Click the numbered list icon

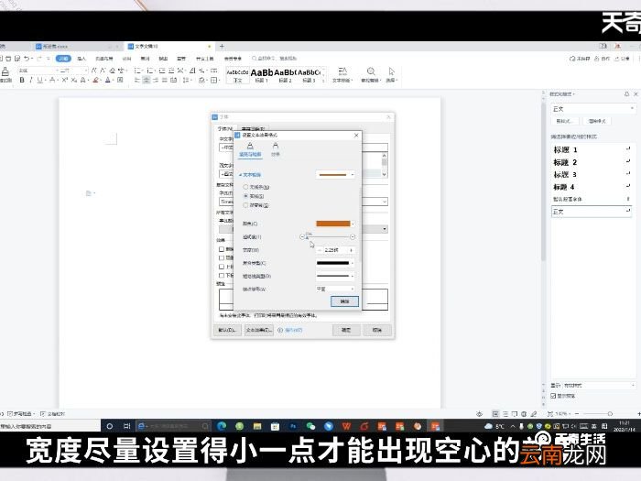click(150, 71)
